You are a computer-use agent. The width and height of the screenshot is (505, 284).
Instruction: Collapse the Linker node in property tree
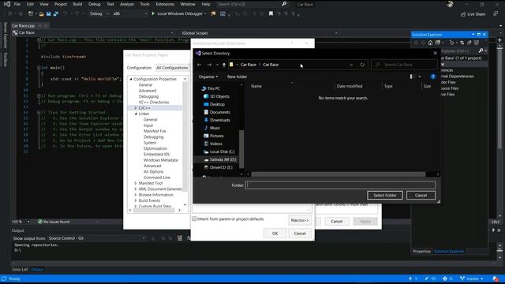[x=136, y=114]
